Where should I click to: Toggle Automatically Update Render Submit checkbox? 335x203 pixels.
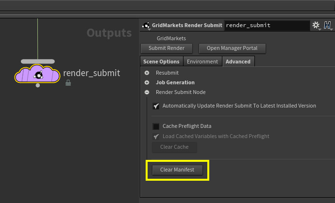(156, 106)
